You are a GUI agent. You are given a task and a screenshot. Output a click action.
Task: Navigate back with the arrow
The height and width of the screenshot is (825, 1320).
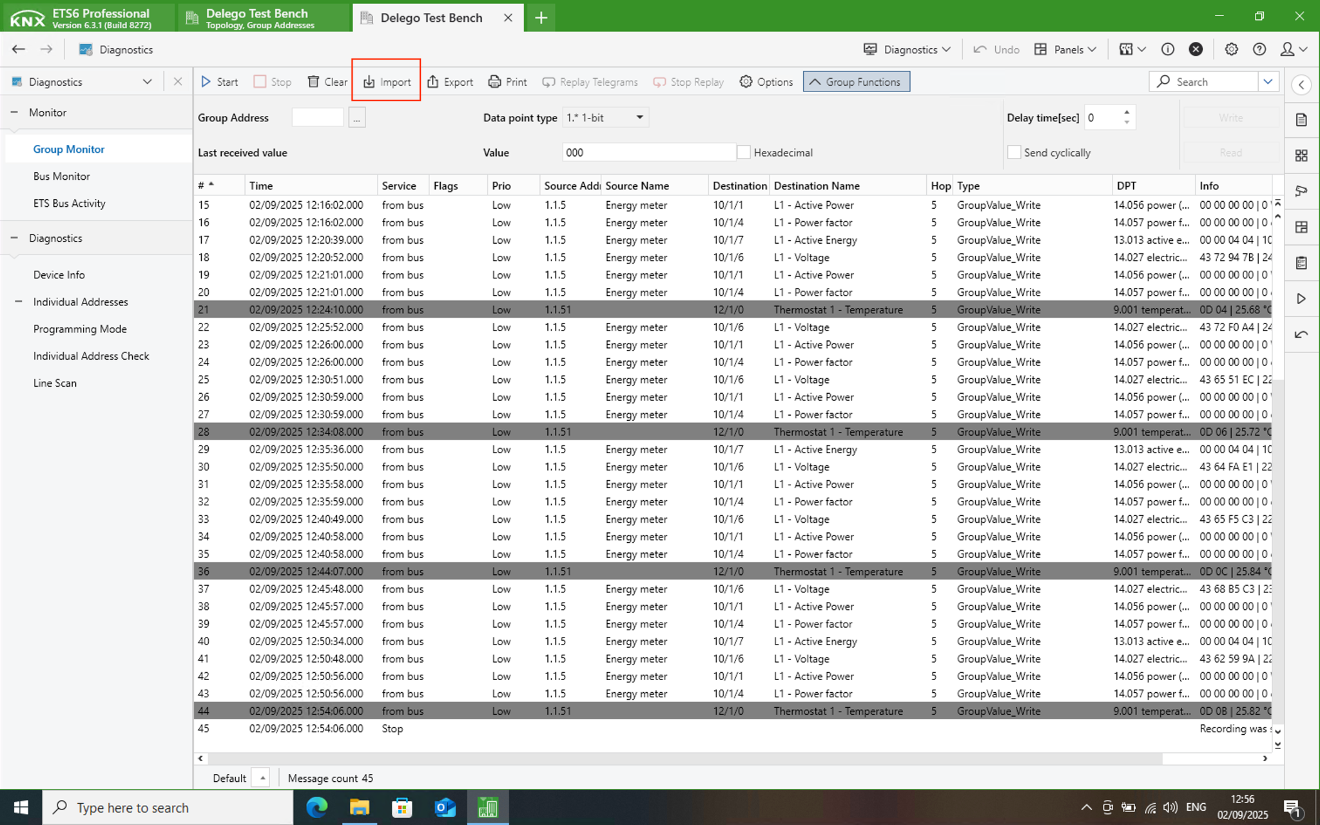[19, 50]
